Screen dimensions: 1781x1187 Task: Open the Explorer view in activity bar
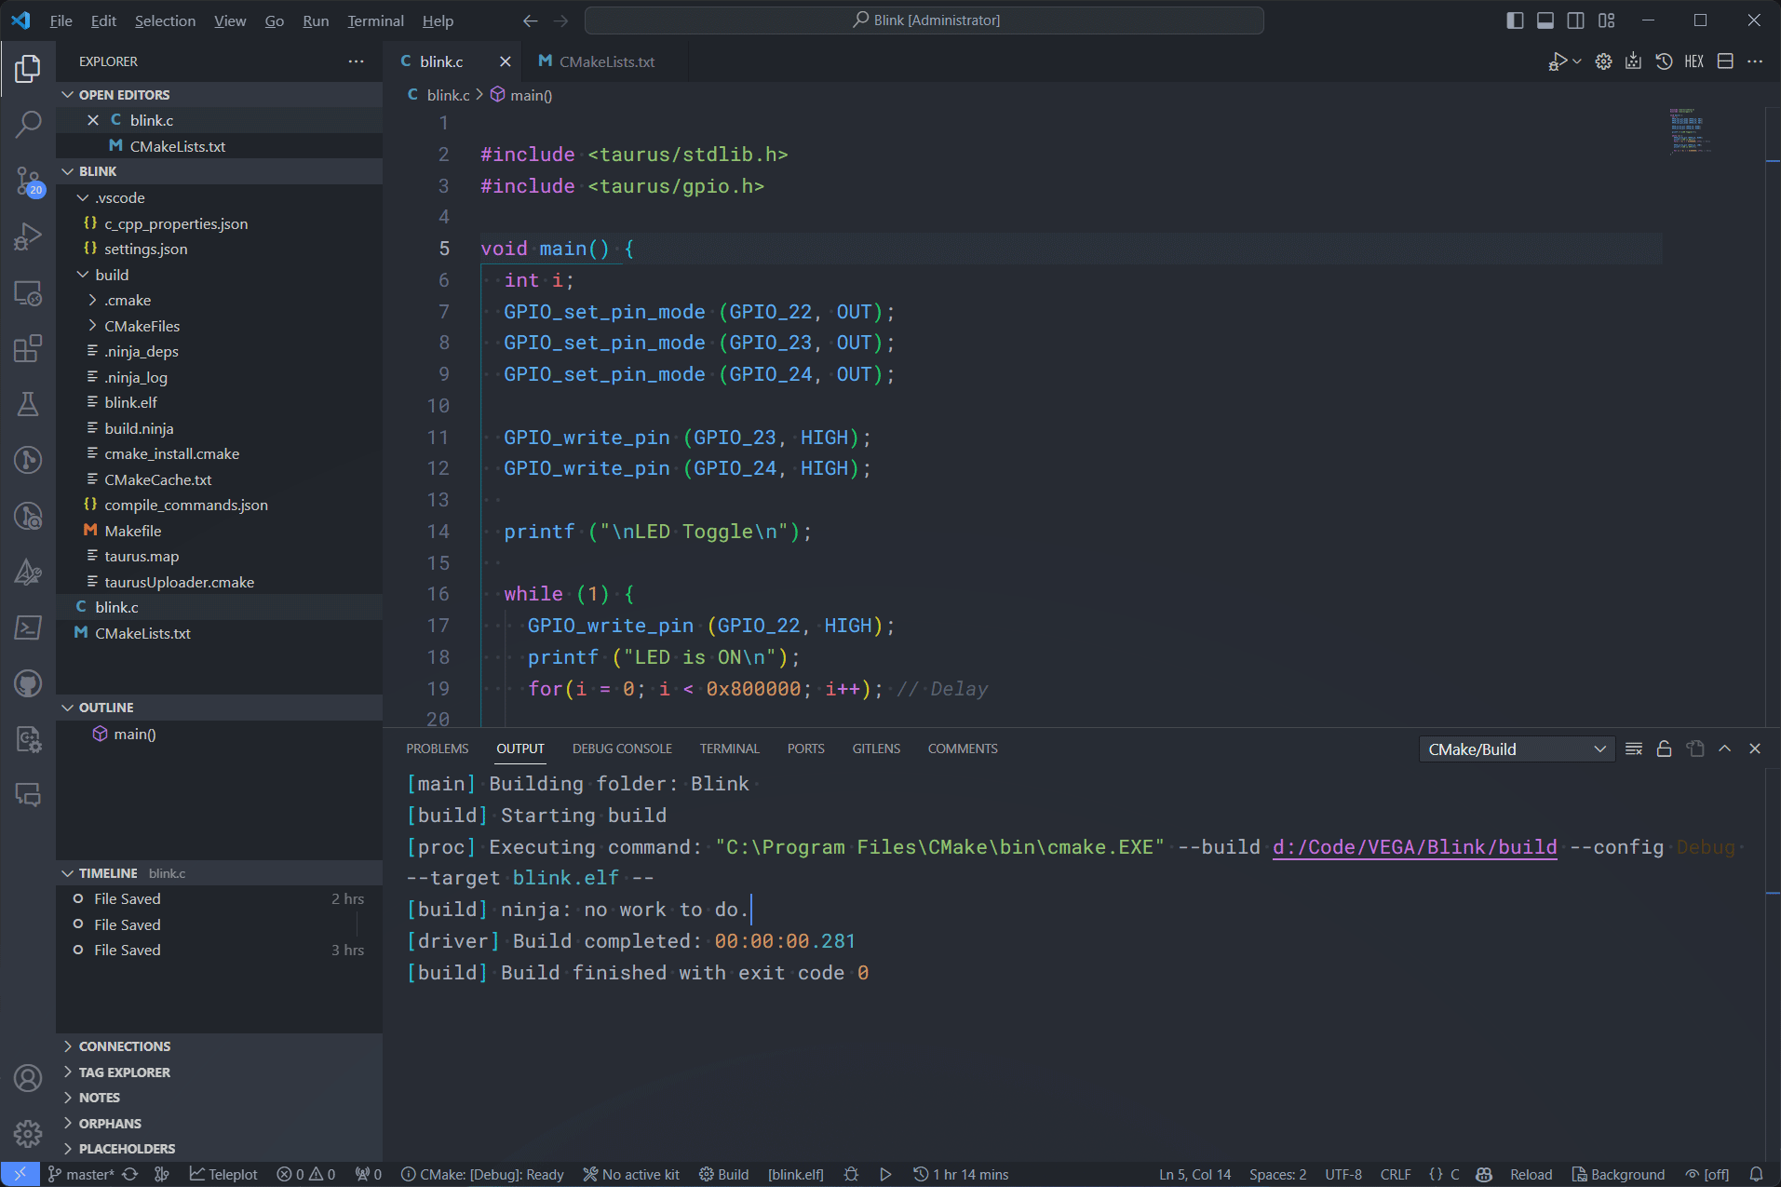click(28, 68)
